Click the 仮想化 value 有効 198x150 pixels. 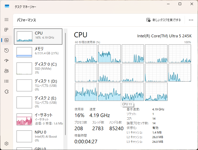click(x=155, y=128)
